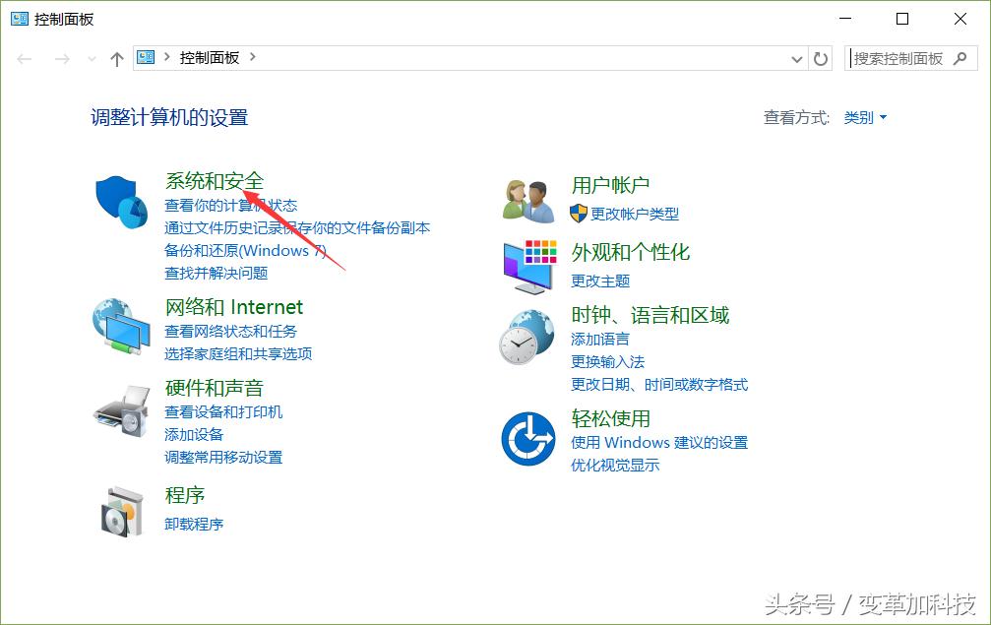Viewport: 991px width, 625px height.
Task: Open 用户帐户 category
Action: point(610,185)
